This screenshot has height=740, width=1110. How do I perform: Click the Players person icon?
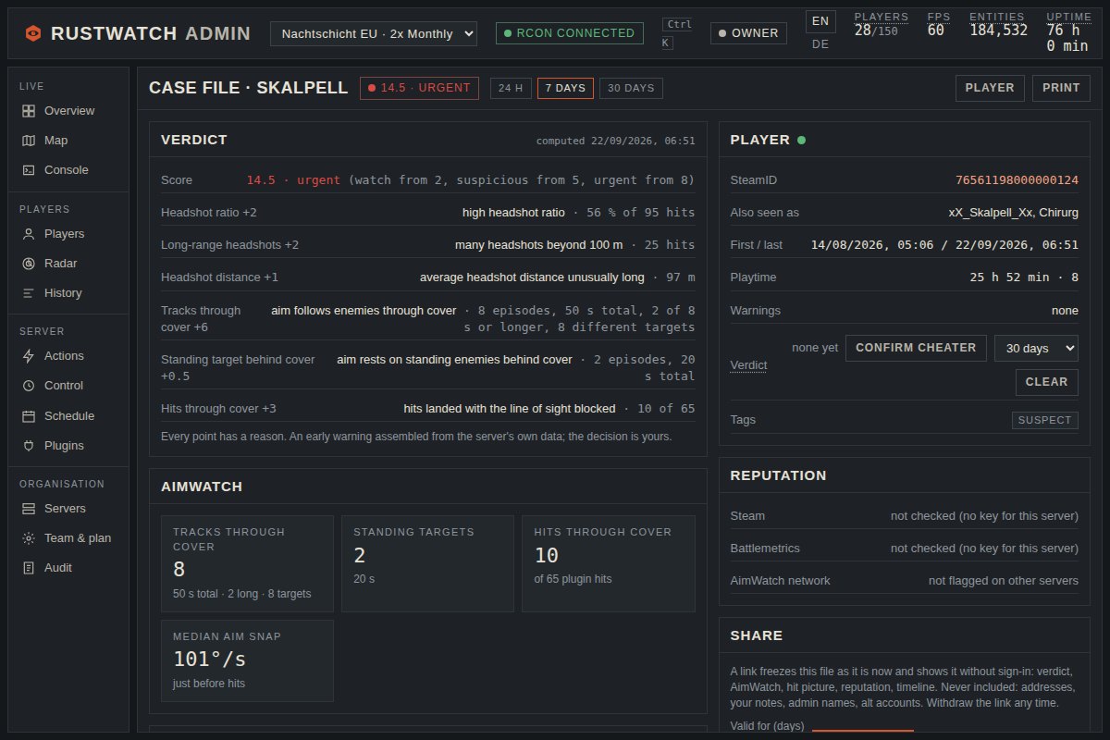tap(29, 234)
